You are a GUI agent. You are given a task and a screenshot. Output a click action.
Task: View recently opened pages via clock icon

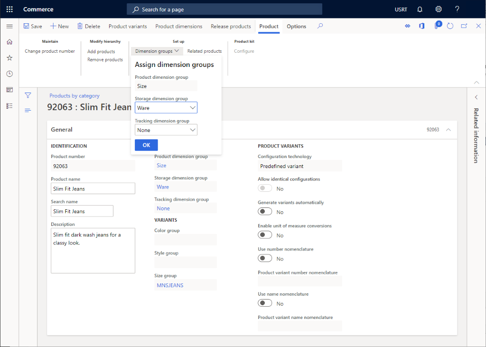tap(9, 74)
